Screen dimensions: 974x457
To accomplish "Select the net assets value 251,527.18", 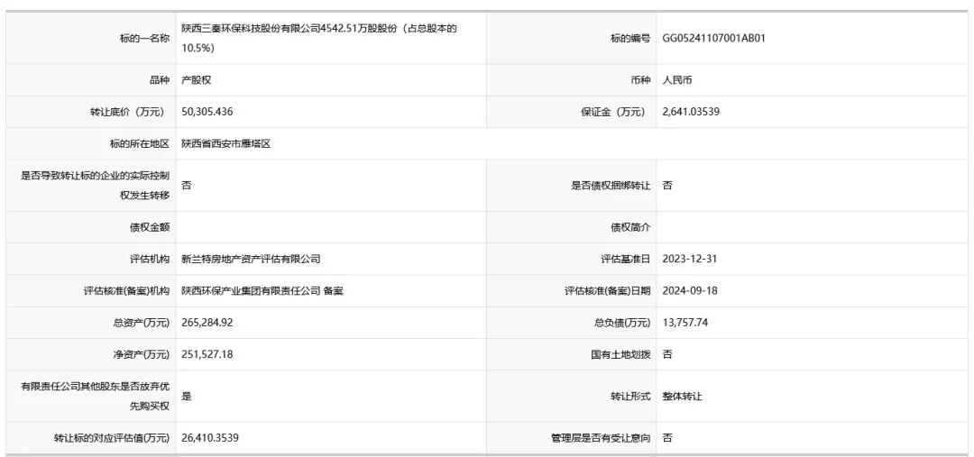I will (207, 354).
